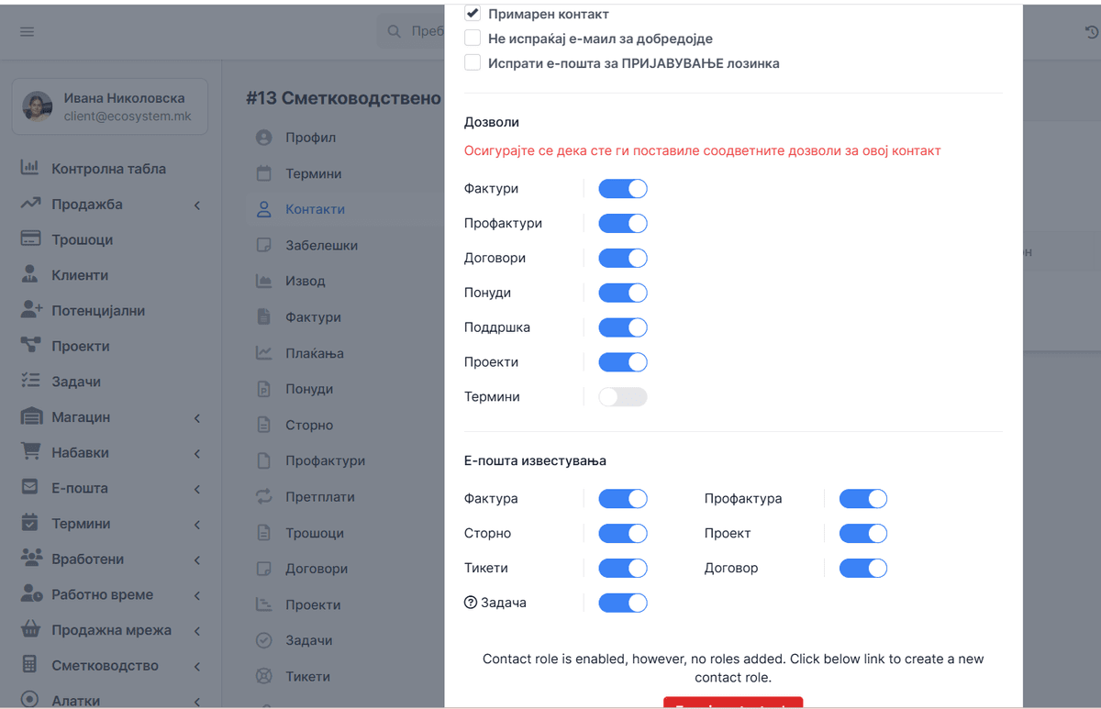Expand the Сметководство sidebar chevron

[197, 666]
